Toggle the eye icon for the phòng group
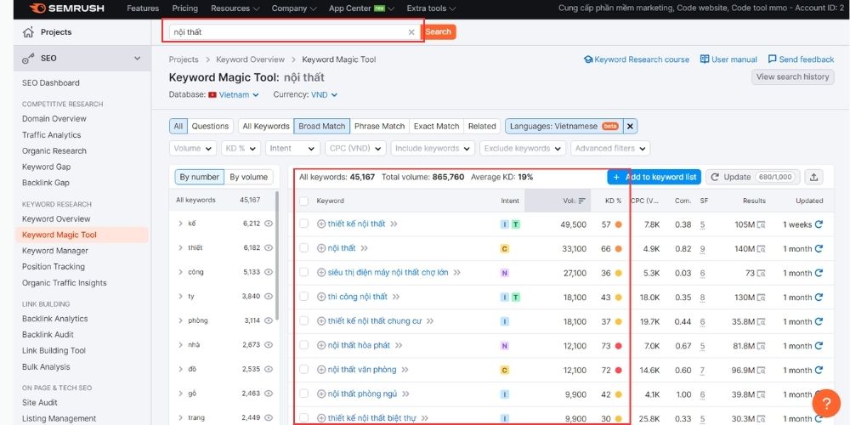Image resolution: width=850 pixels, height=425 pixels. click(x=269, y=320)
